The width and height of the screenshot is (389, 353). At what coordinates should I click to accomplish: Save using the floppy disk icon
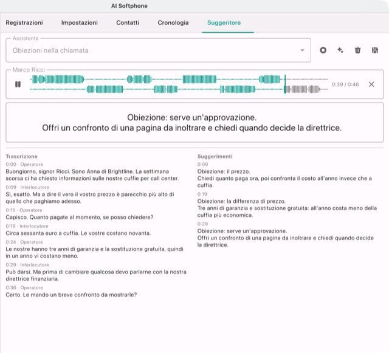click(375, 50)
